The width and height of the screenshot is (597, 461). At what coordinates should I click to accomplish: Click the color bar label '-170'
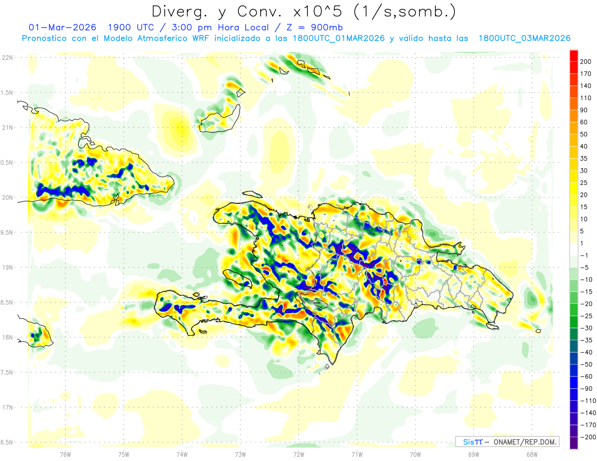[x=589, y=425]
